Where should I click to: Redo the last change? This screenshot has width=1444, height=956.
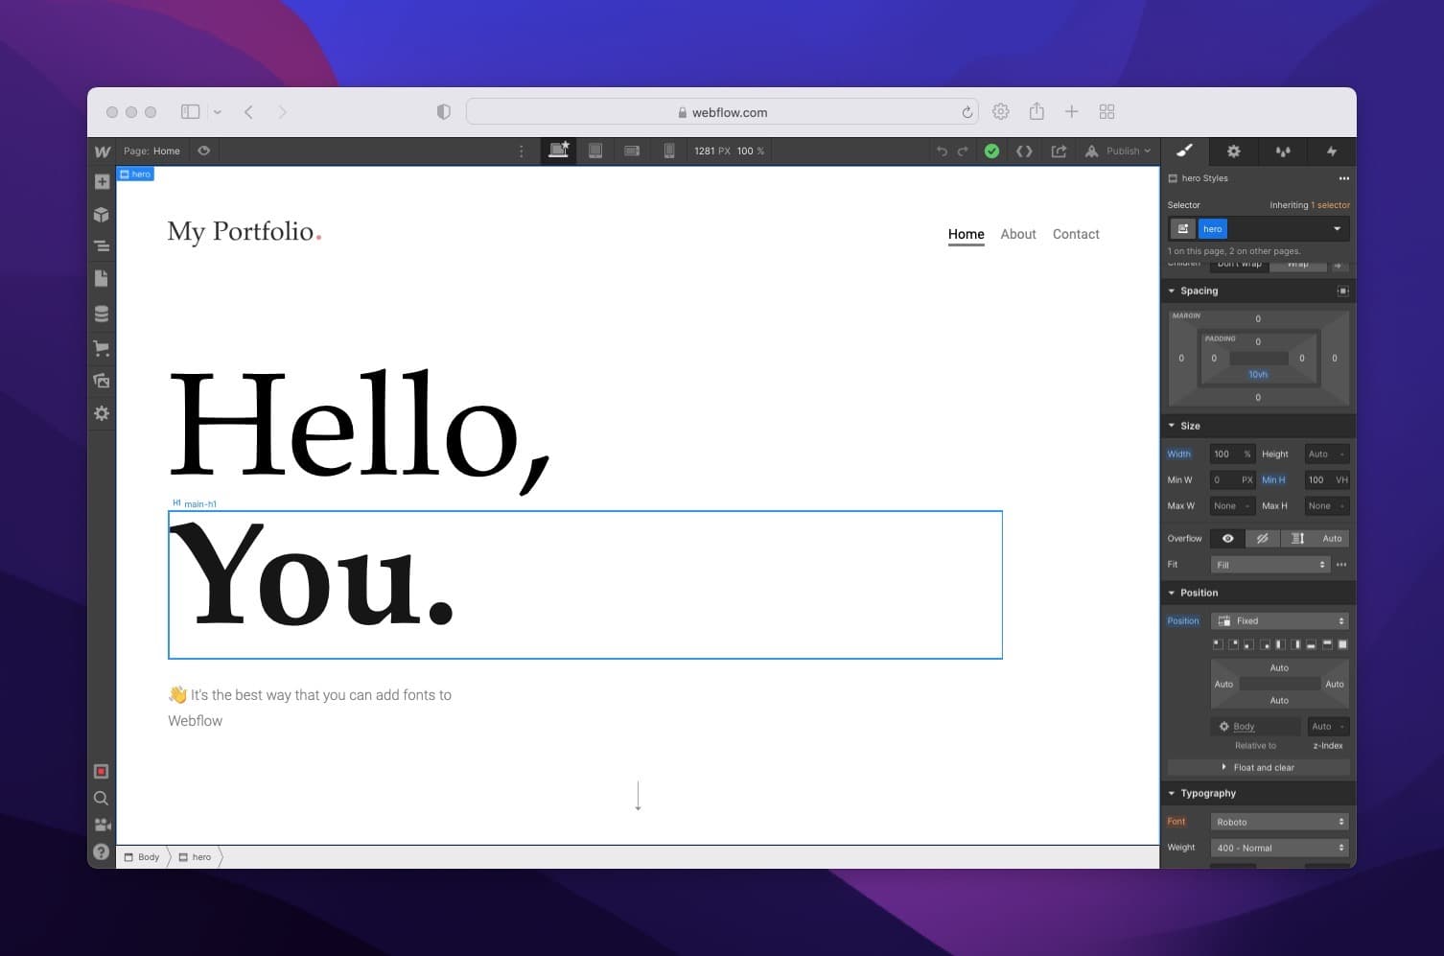pos(963,152)
